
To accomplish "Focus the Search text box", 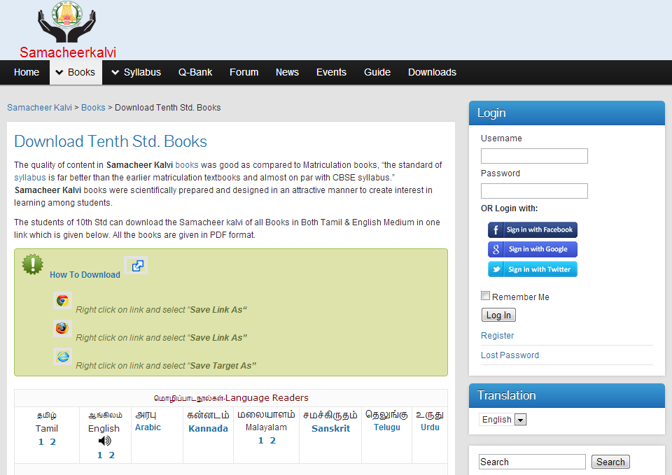I will 532,462.
